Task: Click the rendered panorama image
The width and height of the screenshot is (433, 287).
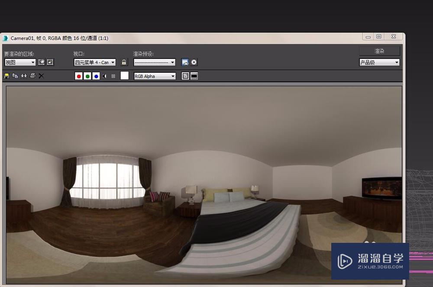Action: pos(204,185)
